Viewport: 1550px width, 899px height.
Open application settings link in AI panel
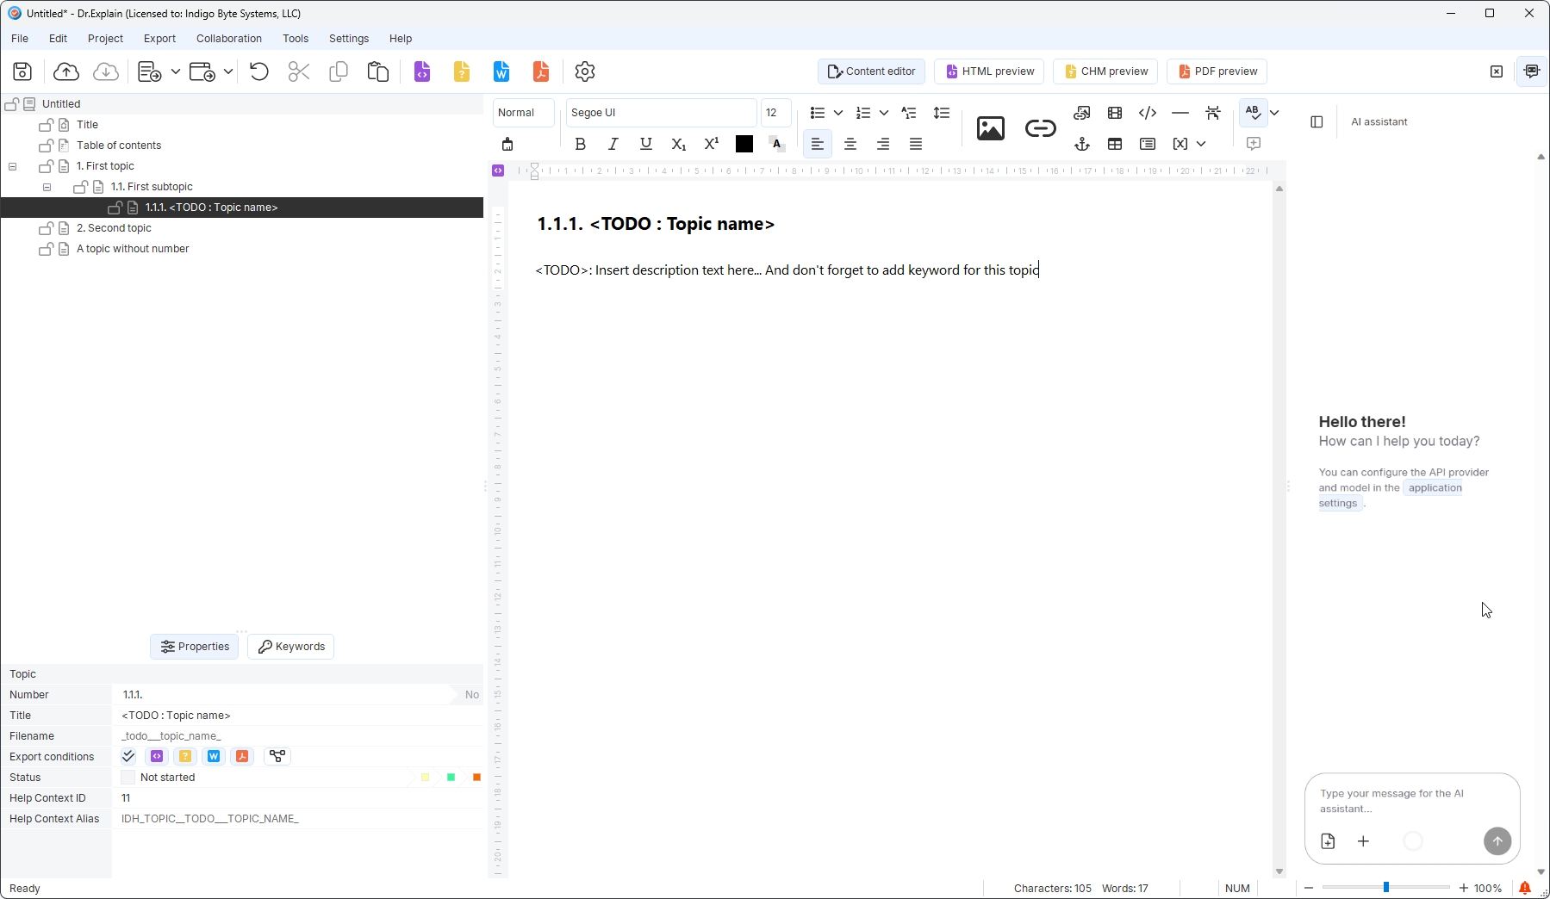[x=1435, y=487]
